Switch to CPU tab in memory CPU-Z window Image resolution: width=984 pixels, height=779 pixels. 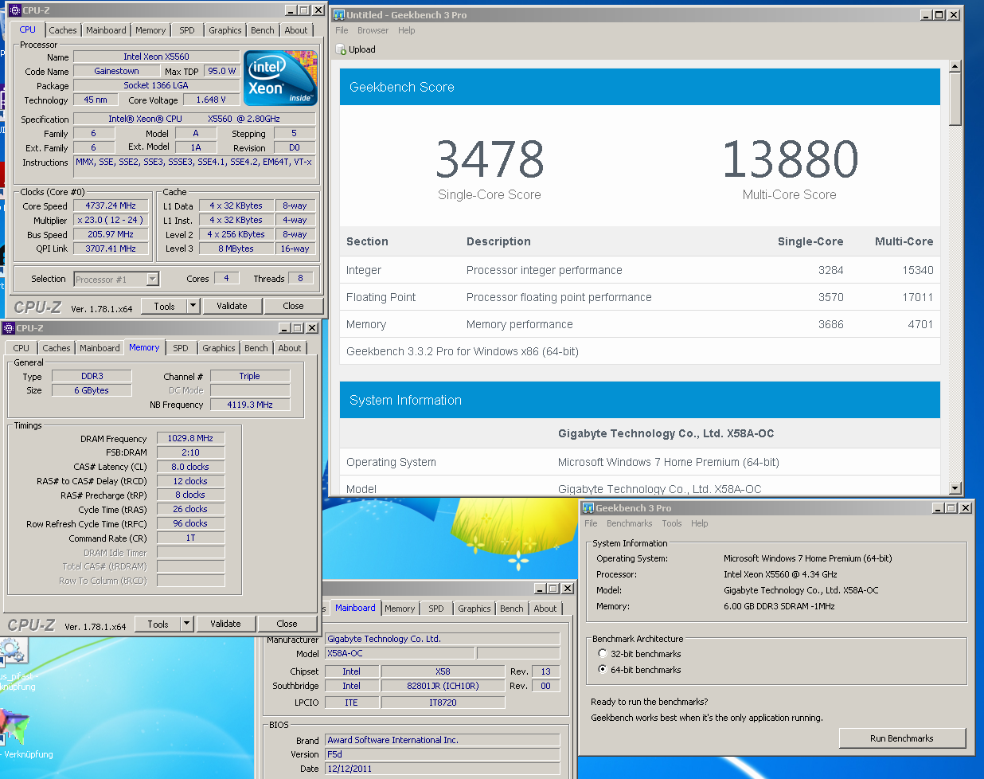(21, 348)
